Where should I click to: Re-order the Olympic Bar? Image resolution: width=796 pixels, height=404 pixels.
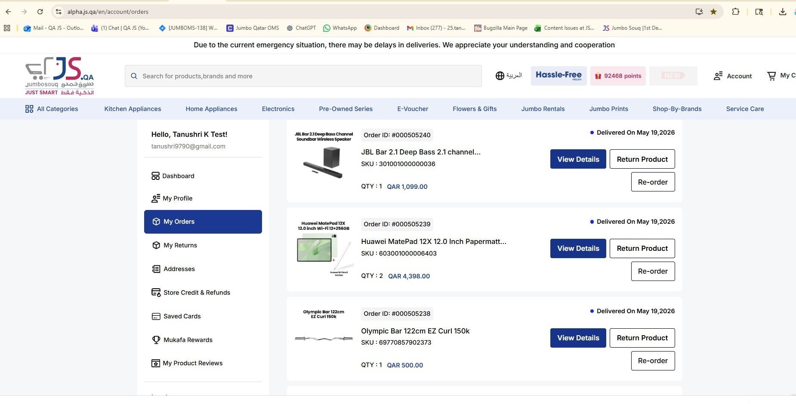[653, 361]
